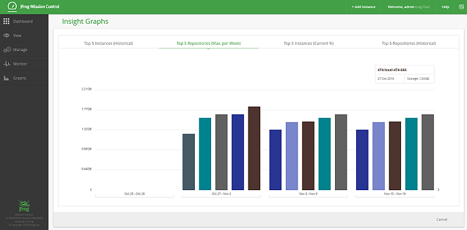Viewport: 467px width, 230px height.
Task: Click the Log Out link
Action: coord(422,7)
